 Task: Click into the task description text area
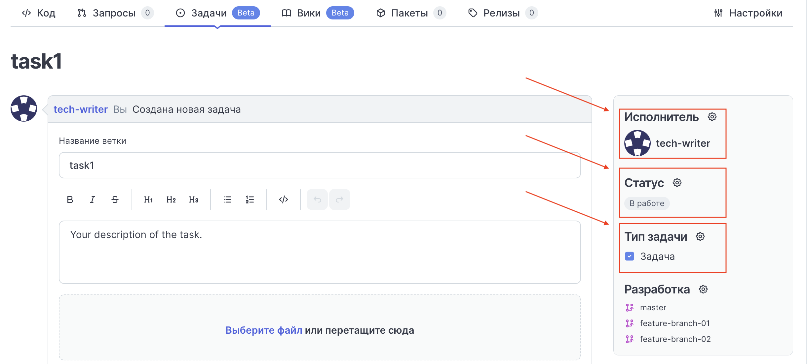pos(320,252)
